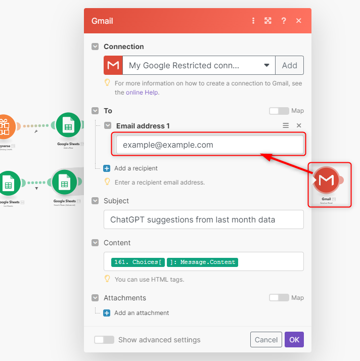The image size is (360, 361).
Task: Follow the online Help link
Action: [142, 93]
